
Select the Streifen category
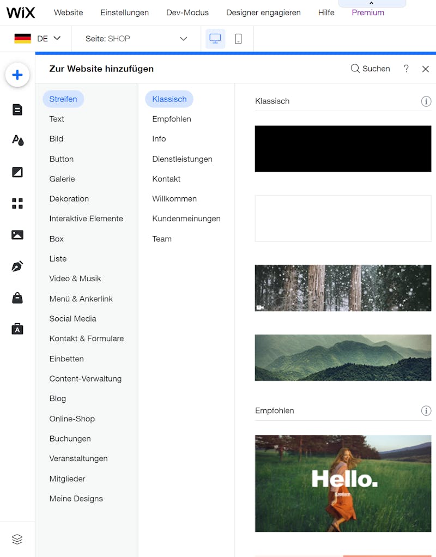click(63, 99)
